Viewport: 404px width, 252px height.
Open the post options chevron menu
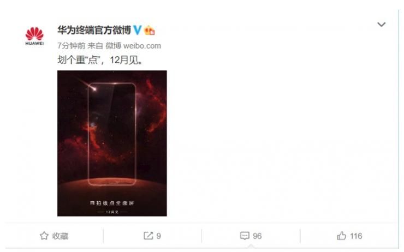[381, 24]
